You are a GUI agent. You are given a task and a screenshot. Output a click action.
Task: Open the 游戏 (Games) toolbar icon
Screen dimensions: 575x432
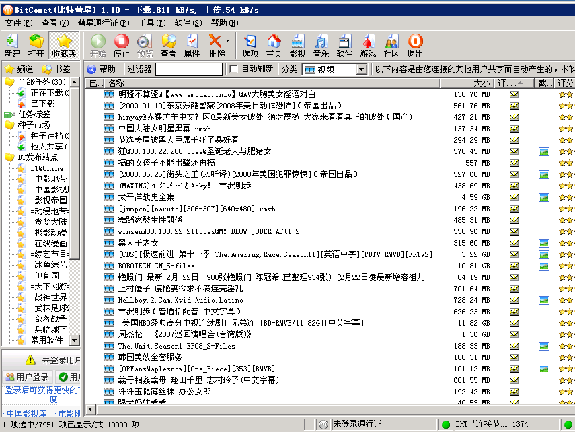(x=368, y=46)
